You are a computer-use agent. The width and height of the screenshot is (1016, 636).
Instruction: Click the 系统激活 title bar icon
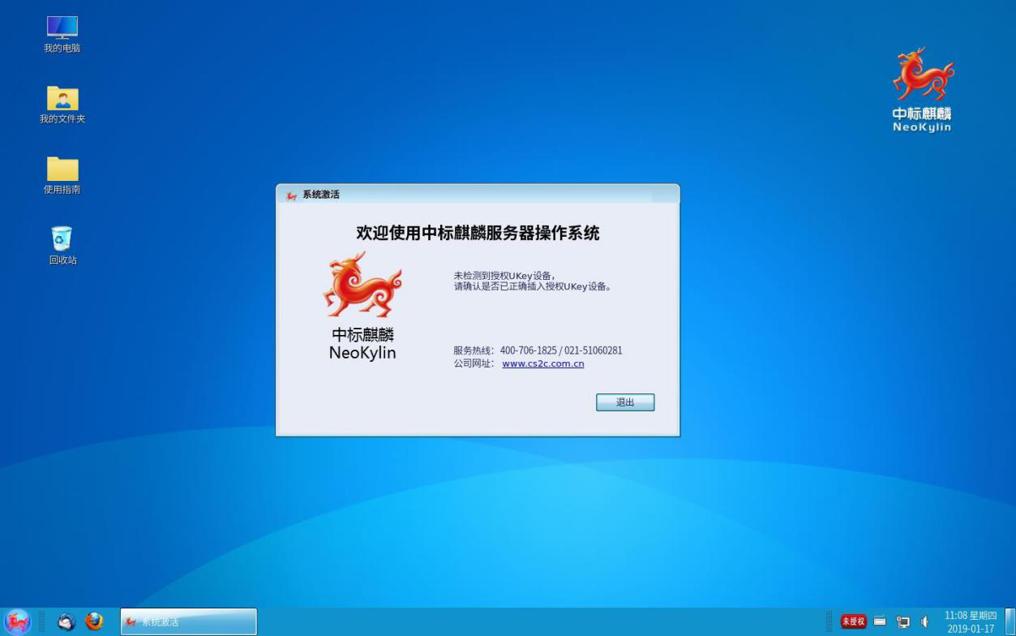pyautogui.click(x=289, y=195)
